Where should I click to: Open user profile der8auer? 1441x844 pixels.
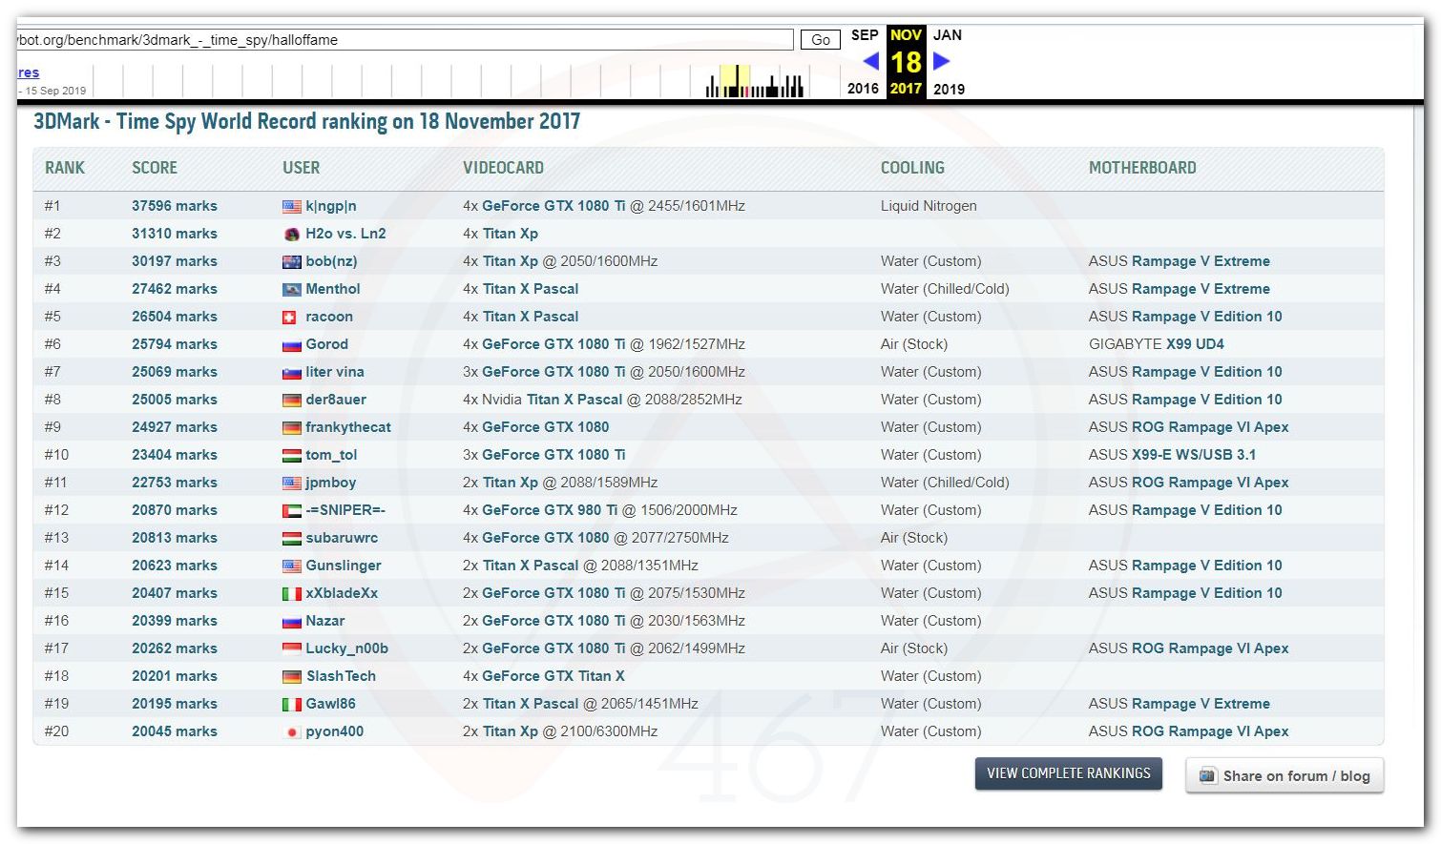point(336,400)
